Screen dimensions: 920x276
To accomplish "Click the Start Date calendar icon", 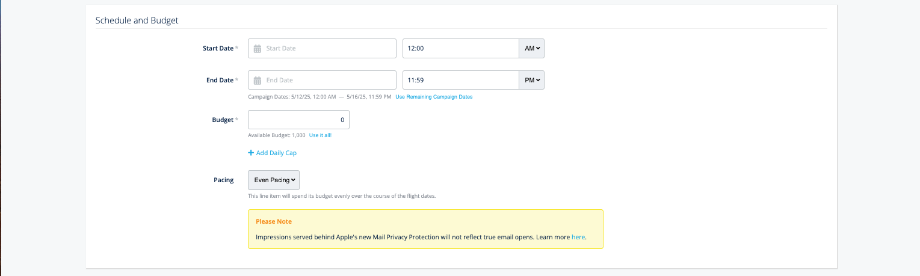I will tap(257, 49).
